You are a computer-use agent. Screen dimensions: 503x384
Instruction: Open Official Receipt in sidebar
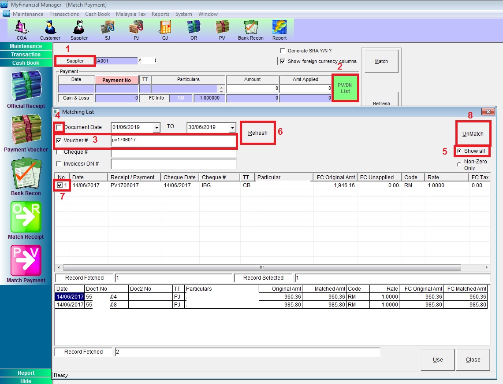pos(26,89)
